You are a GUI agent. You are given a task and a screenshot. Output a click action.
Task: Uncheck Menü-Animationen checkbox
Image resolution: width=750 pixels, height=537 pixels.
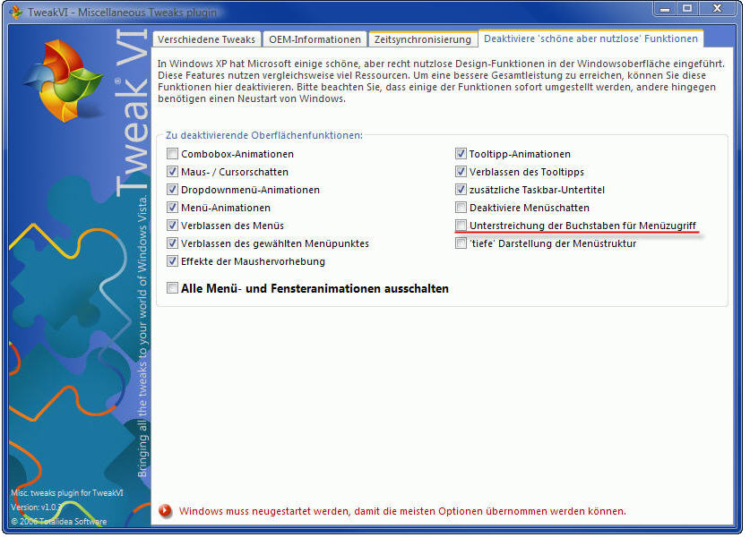pos(172,208)
